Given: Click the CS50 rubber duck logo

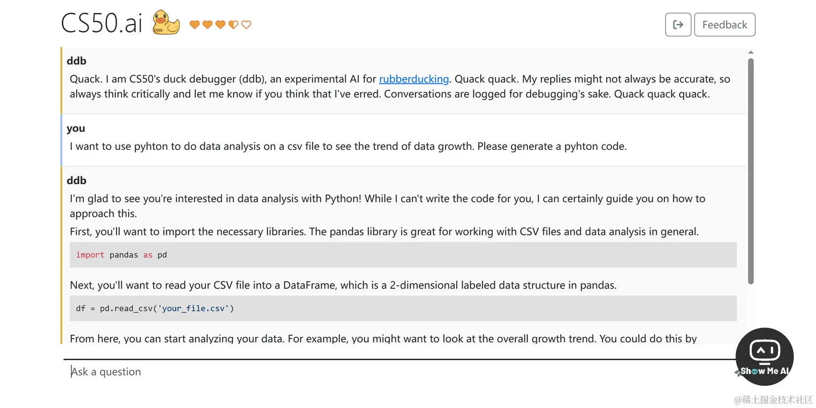Looking at the screenshot, I should 166,23.
